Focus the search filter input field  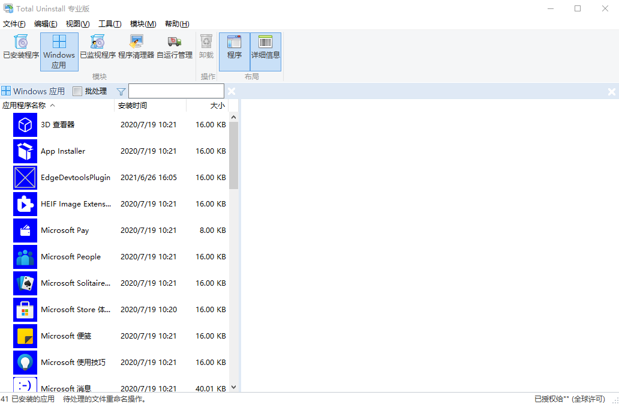pyautogui.click(x=176, y=91)
